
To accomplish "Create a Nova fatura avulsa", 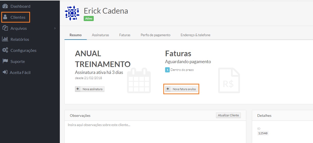I will click(181, 89).
